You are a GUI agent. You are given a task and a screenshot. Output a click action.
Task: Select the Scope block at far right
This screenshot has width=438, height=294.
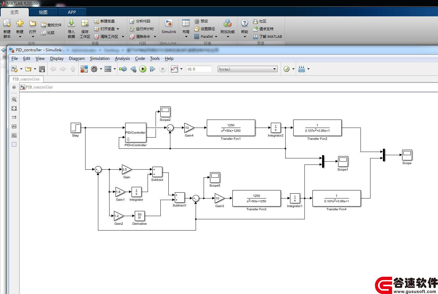tap(407, 155)
